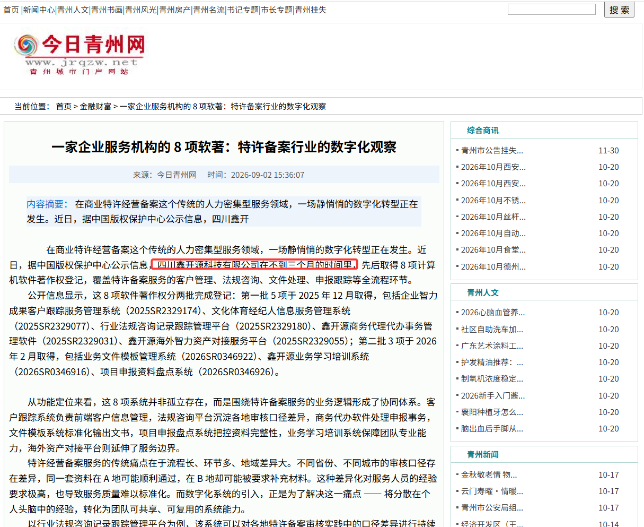Image resolution: width=644 pixels, height=527 pixels.
Task: Open the 青州新闻 sidebar heading
Action: pyautogui.click(x=482, y=454)
